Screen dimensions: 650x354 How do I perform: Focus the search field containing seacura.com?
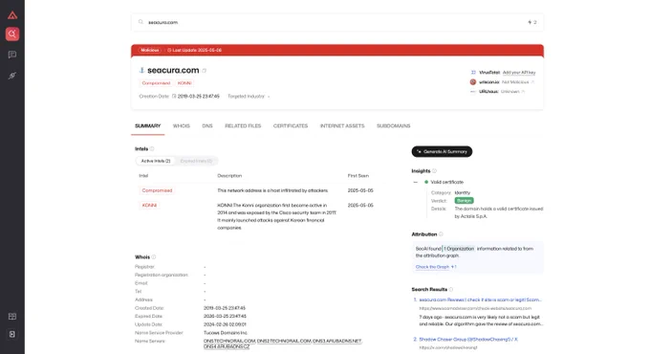pyautogui.click(x=336, y=22)
